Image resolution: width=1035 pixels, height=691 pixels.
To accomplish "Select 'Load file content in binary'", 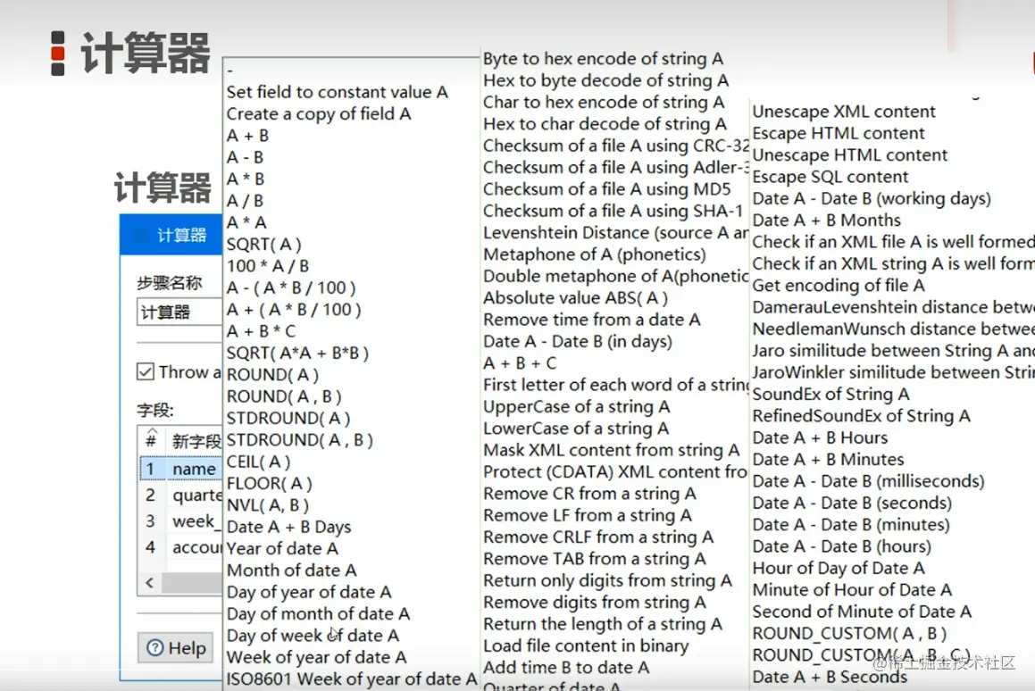I will pyautogui.click(x=586, y=645).
